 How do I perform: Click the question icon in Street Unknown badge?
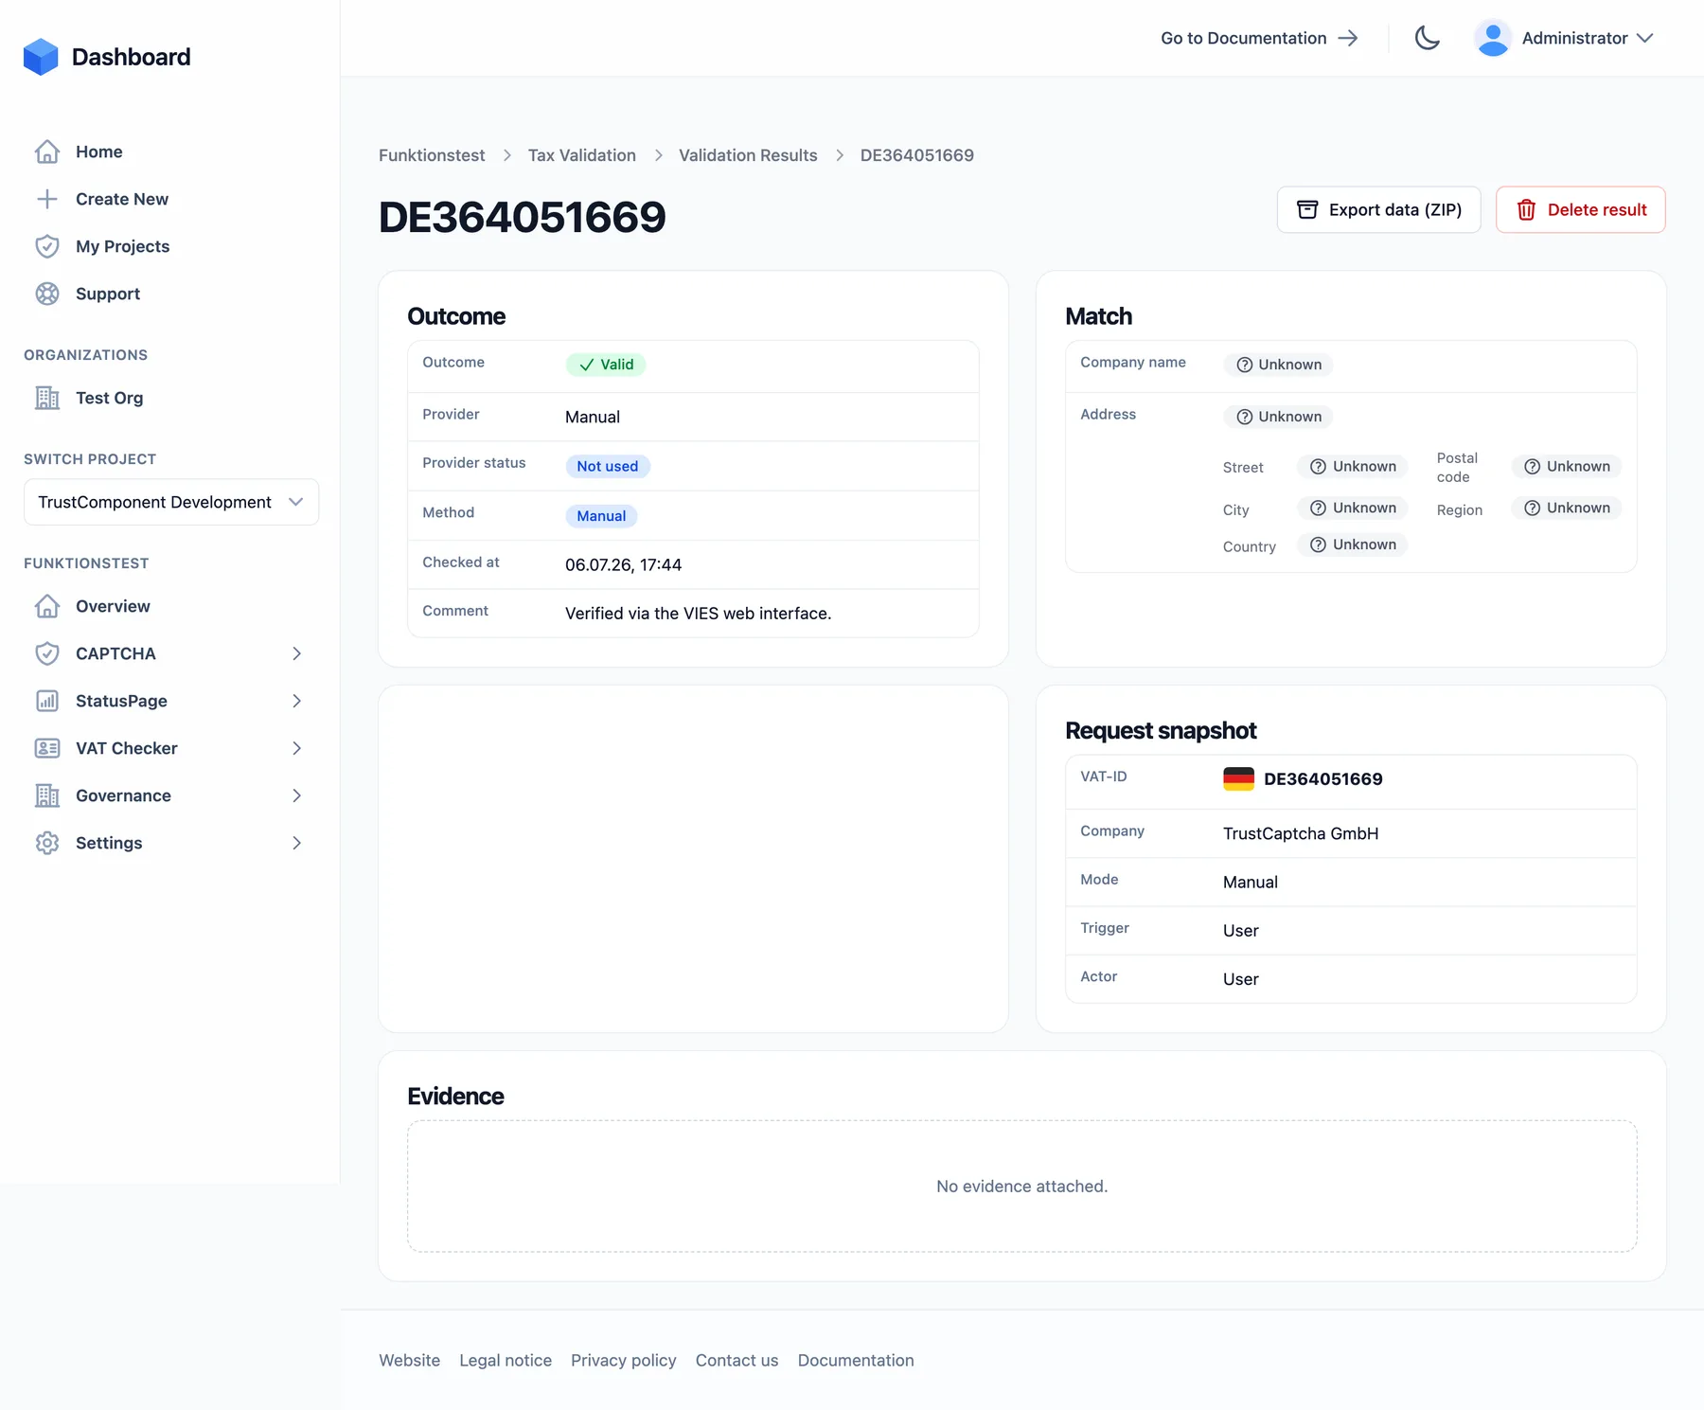point(1318,466)
